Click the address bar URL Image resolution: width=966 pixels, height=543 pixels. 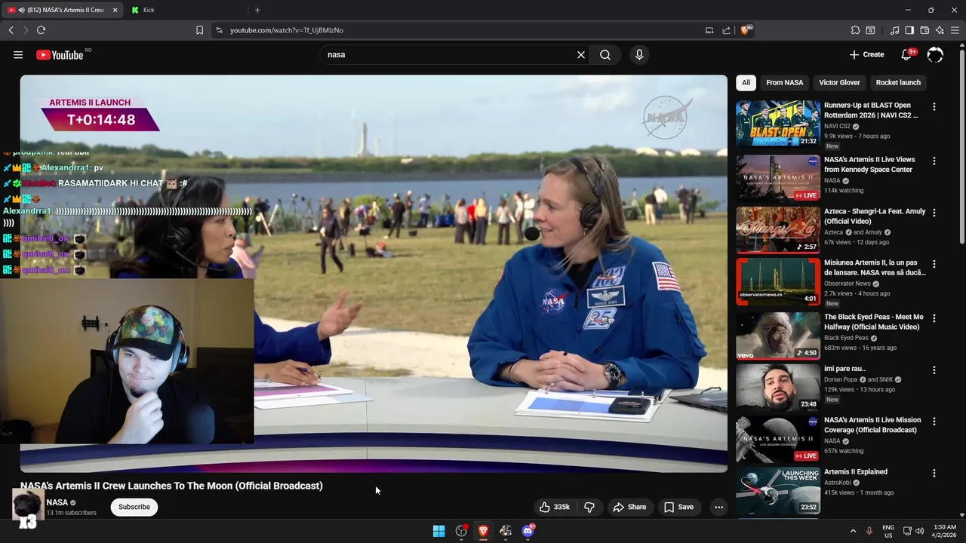pyautogui.click(x=287, y=30)
